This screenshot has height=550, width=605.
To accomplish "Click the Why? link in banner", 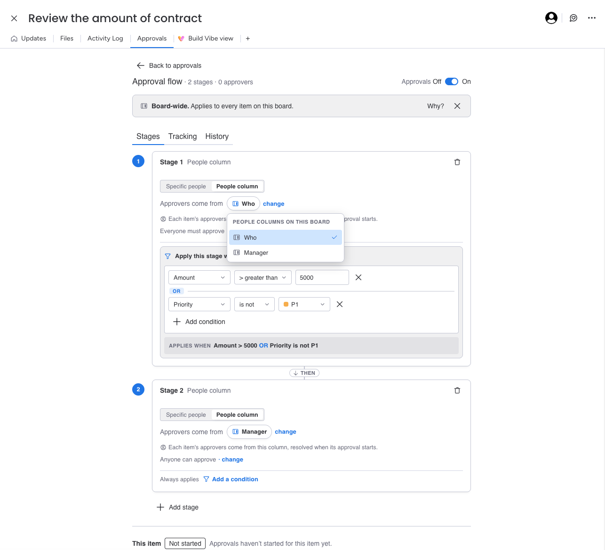I will click(x=436, y=106).
